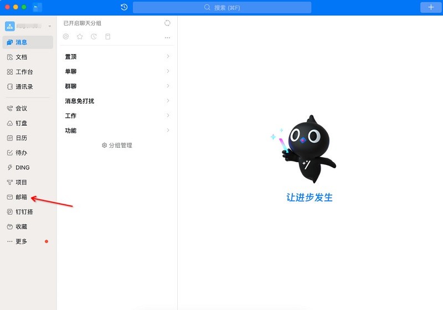Switch to the 消息 (Messages) tab
Image resolution: width=443 pixels, height=310 pixels.
[x=21, y=42]
